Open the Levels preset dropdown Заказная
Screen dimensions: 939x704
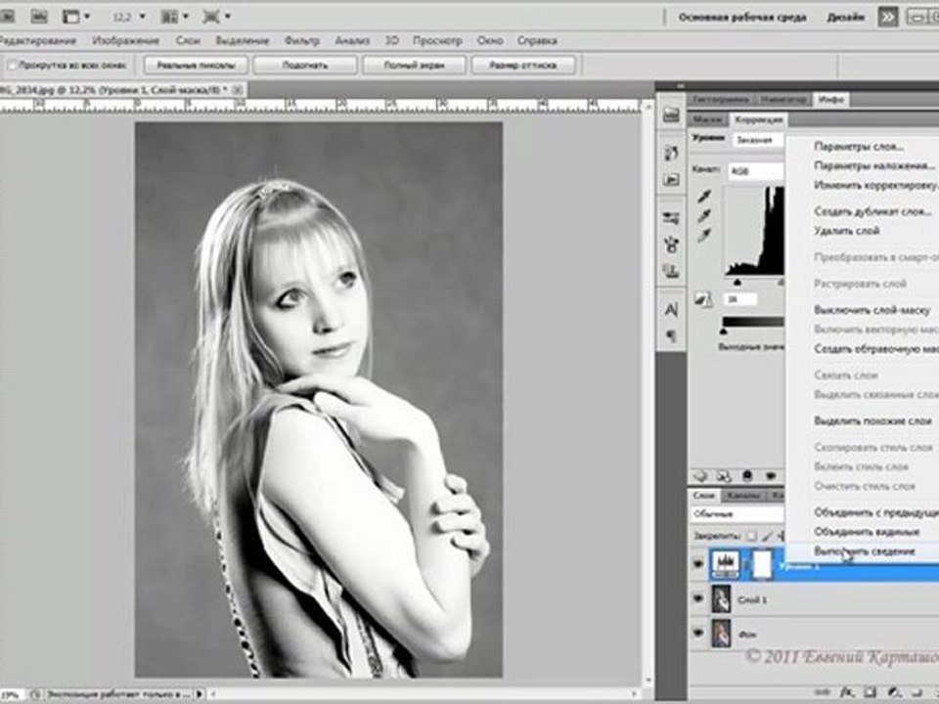pos(757,140)
